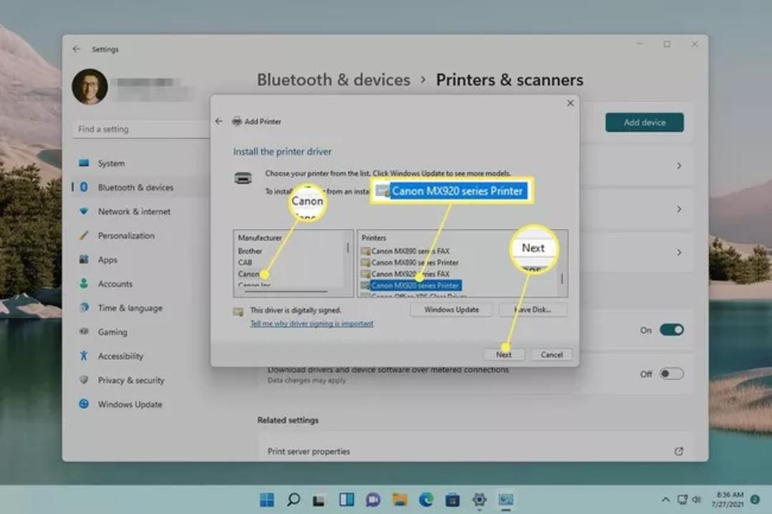Select Canon in Manufacturer list
Screen dimensions: 772x514
(x=249, y=274)
